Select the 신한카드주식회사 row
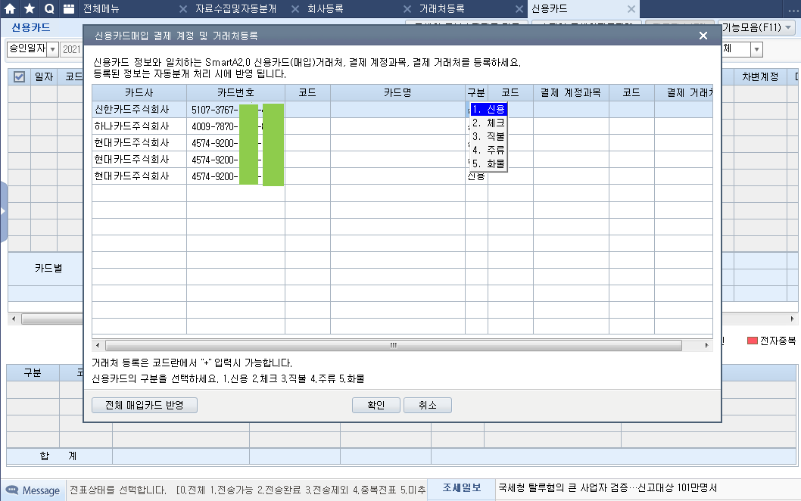The width and height of the screenshot is (801, 501). coord(402,109)
